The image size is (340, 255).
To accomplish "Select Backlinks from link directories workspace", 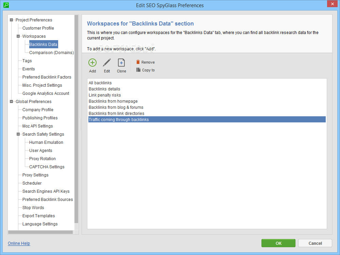I will pyautogui.click(x=207, y=114).
